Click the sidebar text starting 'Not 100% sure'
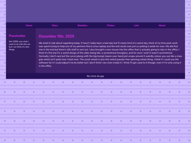Viewport: 191px width, 143px height. click(x=19, y=46)
